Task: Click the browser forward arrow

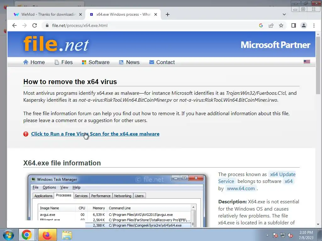Action: coord(25,25)
